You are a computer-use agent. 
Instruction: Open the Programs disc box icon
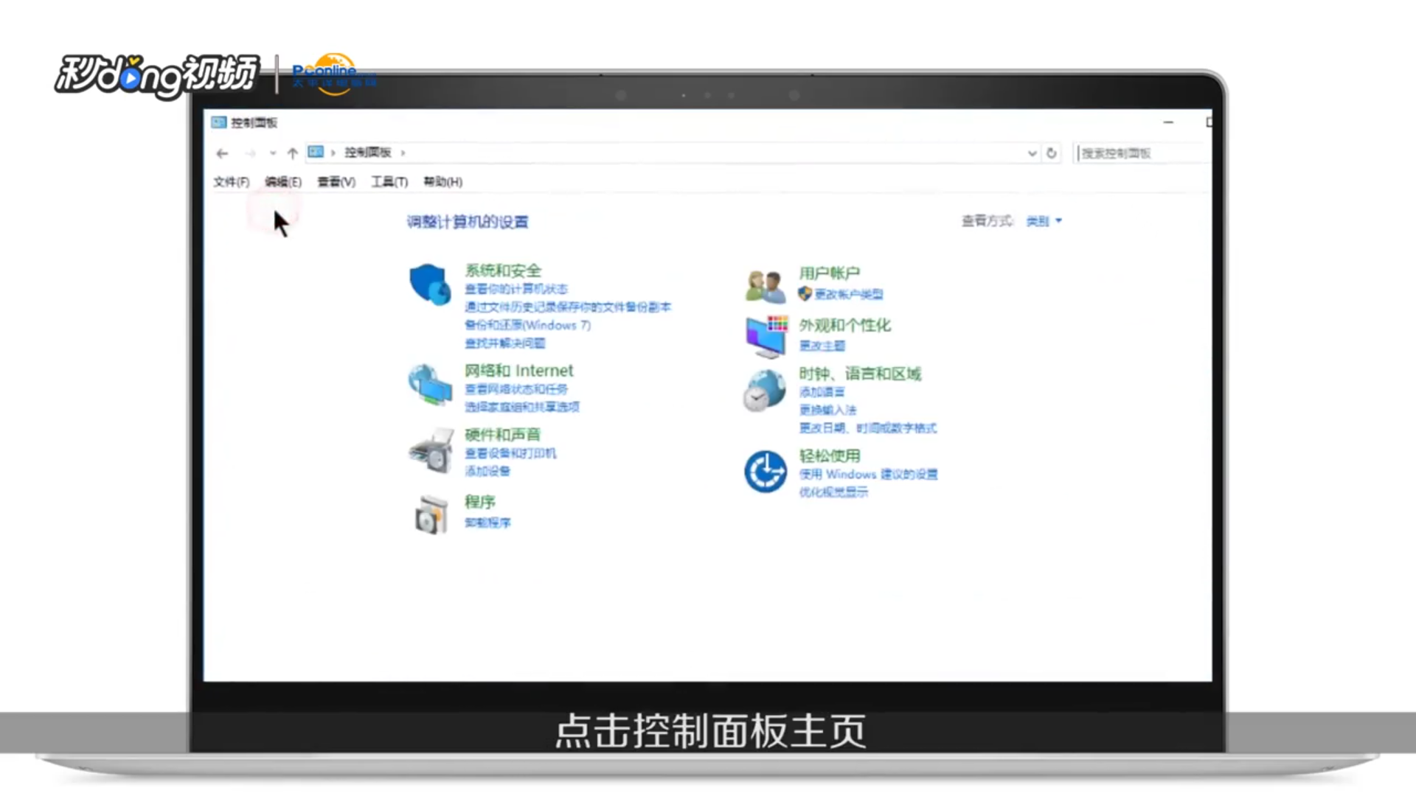431,514
